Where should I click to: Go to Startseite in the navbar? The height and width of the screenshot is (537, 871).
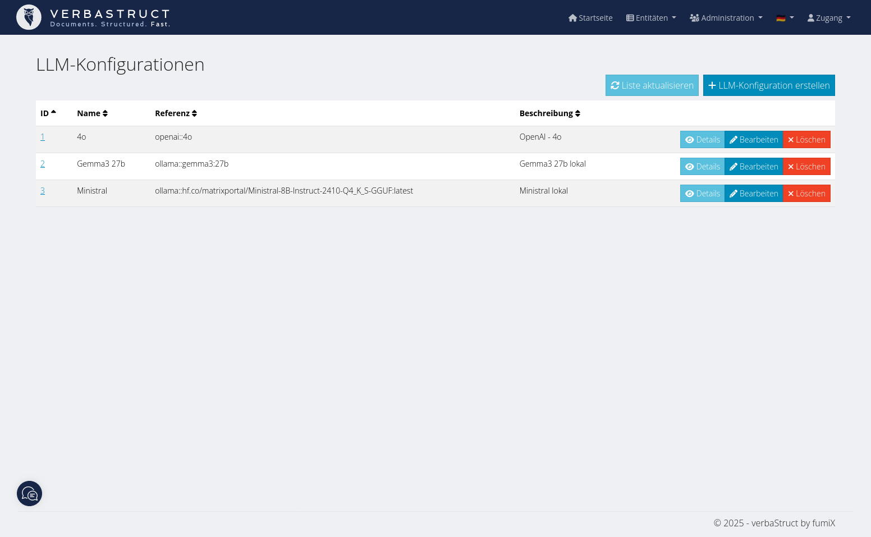pyautogui.click(x=590, y=18)
